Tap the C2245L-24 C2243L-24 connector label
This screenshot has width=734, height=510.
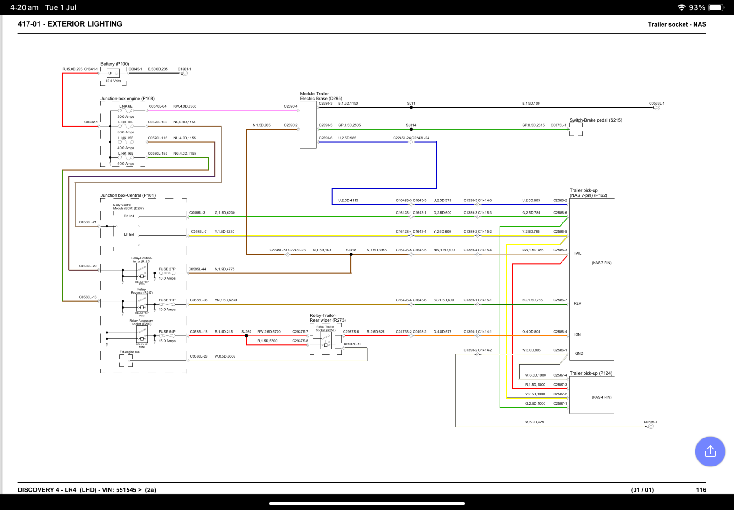pos(411,138)
